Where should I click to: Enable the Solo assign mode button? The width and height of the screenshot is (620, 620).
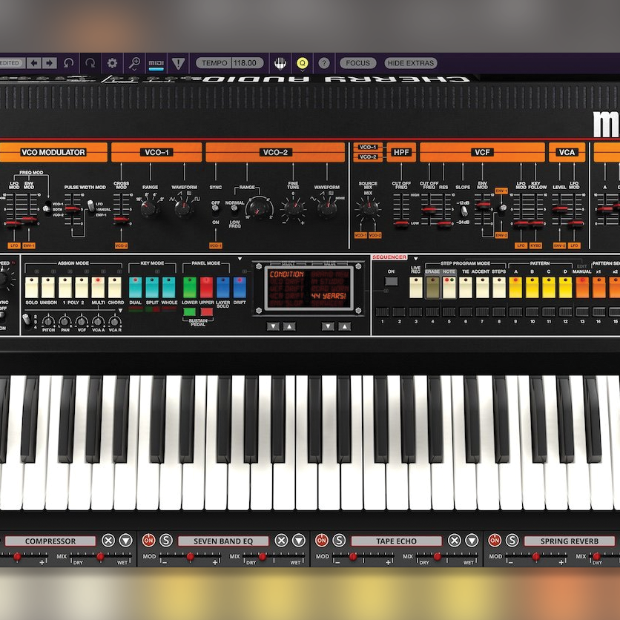point(32,288)
